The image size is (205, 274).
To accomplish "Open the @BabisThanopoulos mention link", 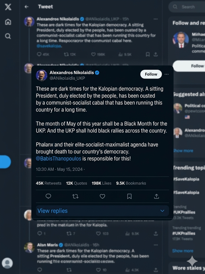I will 59,159.
